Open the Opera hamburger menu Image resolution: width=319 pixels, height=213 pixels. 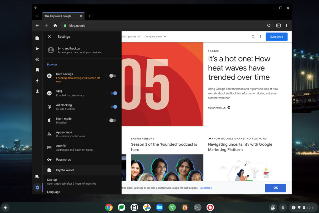tap(37, 16)
